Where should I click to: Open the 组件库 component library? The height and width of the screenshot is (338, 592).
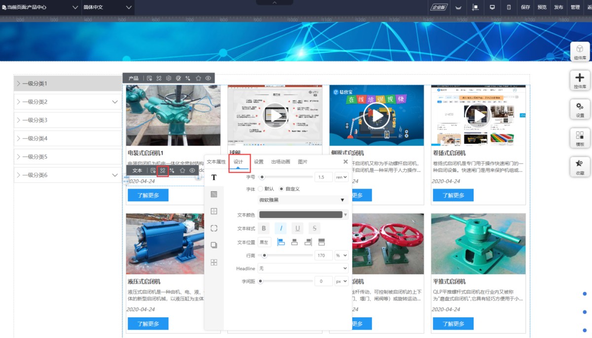click(580, 51)
